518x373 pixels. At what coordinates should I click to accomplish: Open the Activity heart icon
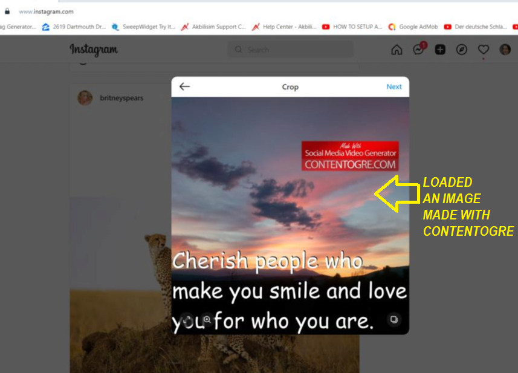[484, 50]
